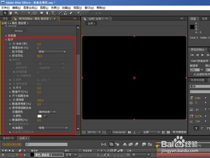Screen dimensions: 210x158
Task: Click the layer 1 red label color
Action: tap(21, 155)
